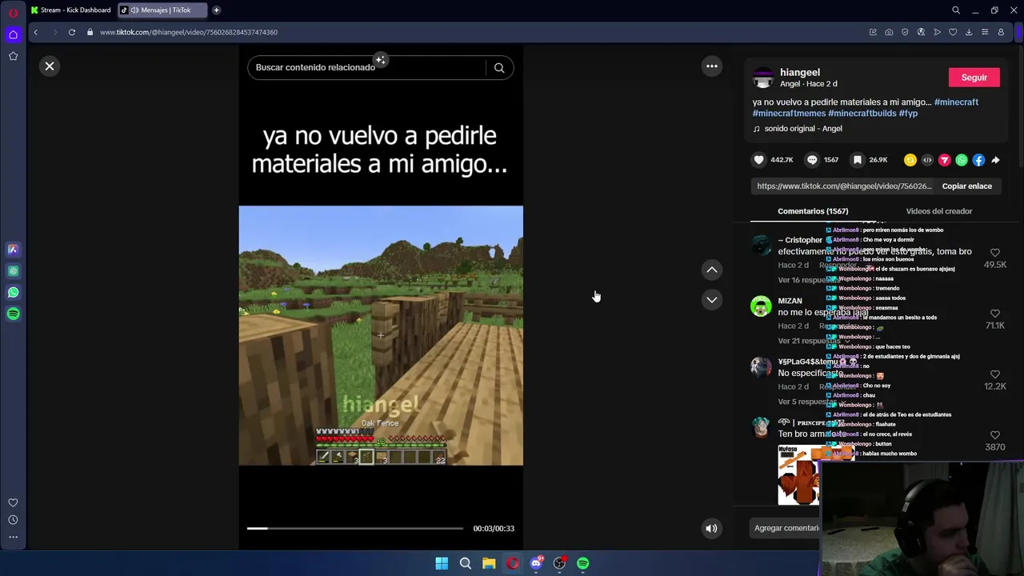
Task: Get embed code with </> icon
Action: (x=927, y=160)
